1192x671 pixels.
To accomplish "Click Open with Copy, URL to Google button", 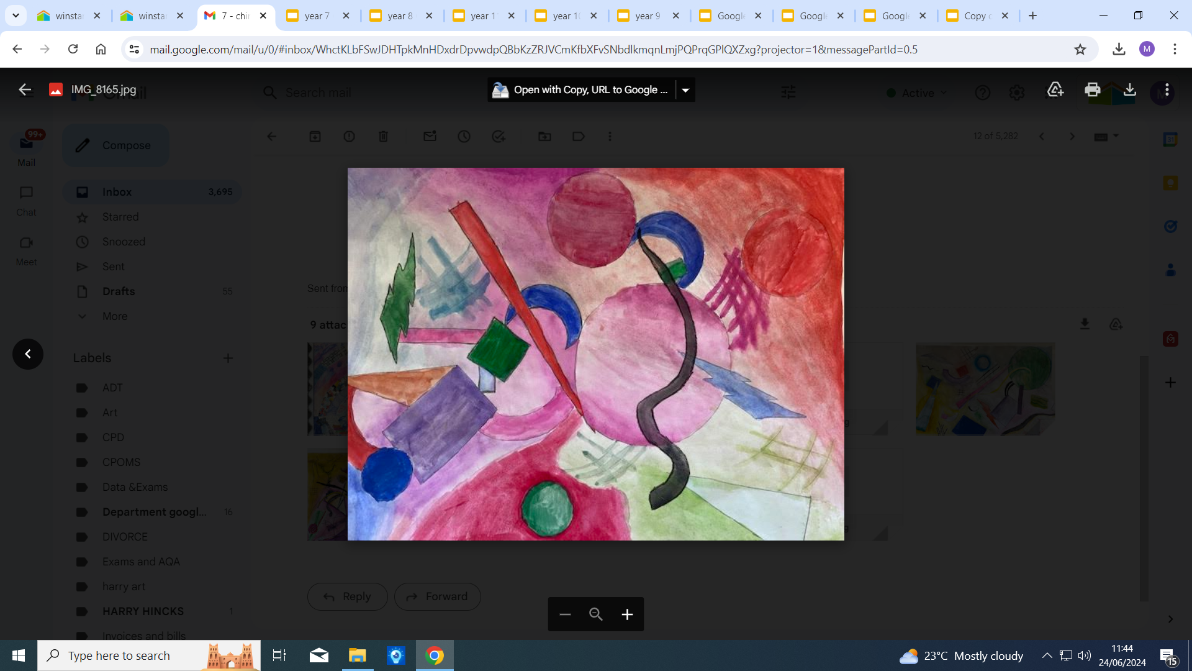I will 581,90.
